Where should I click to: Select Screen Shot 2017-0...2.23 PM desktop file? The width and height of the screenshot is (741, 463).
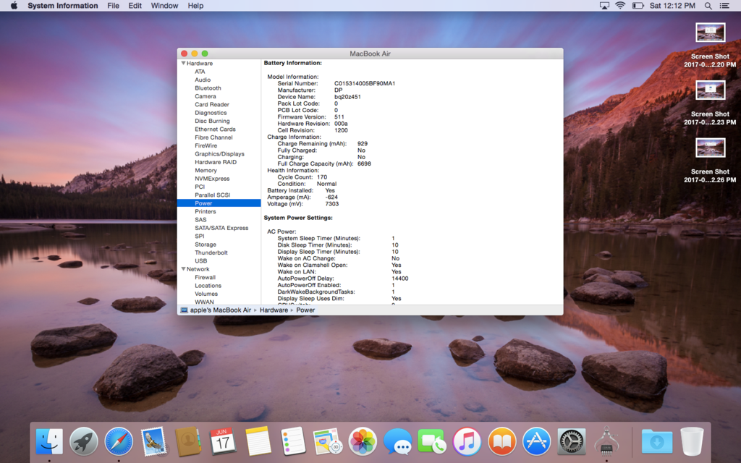710,103
